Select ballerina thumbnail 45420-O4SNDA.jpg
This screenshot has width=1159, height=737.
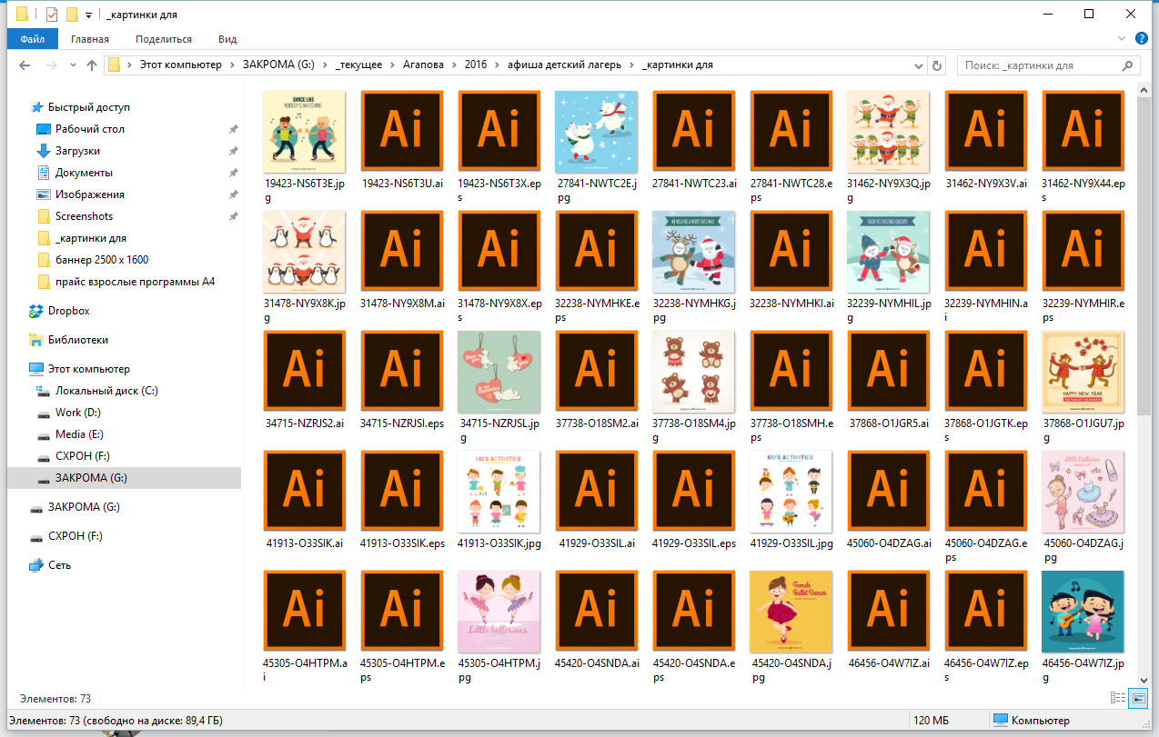[791, 613]
